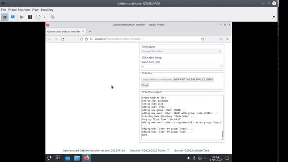Image resolution: width=288 pixels, height=162 pixels.
Task: Open a new Firefox tab
Action: pos(90,31)
